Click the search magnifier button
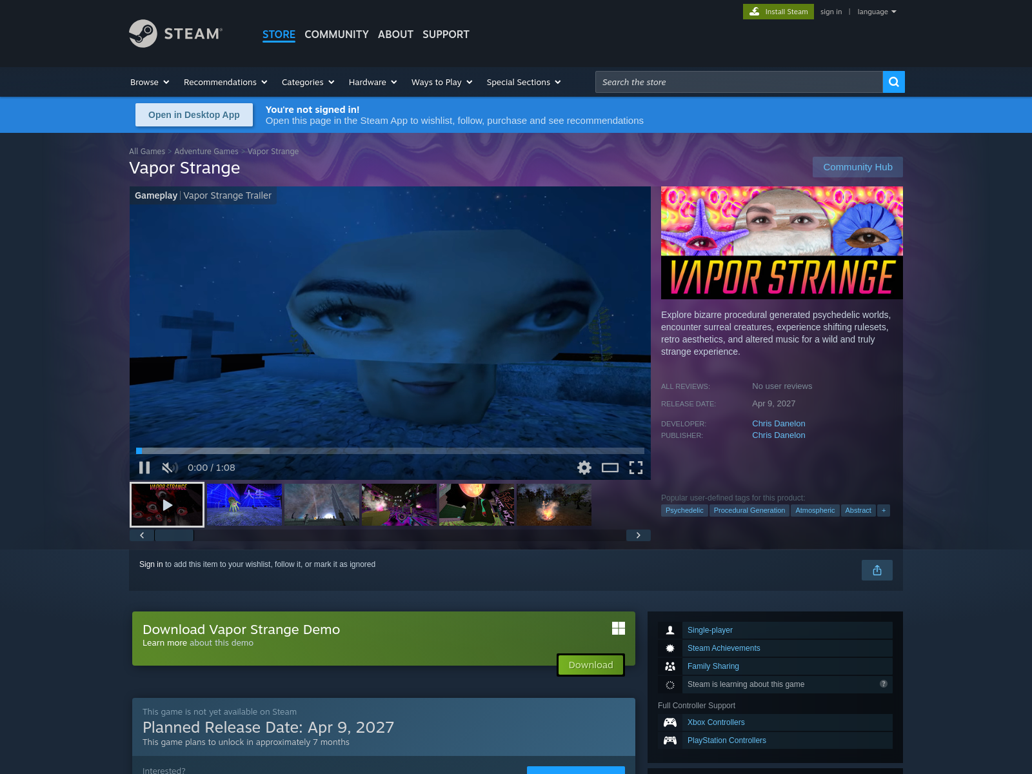Screen dimensions: 1032x774 tap(893, 82)
